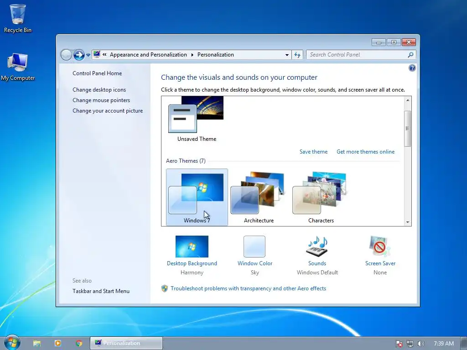Open the blue Help question mark icon

pyautogui.click(x=412, y=68)
